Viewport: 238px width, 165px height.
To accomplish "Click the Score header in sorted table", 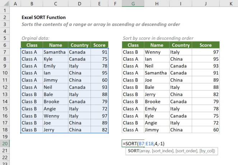I will tap(205, 45).
